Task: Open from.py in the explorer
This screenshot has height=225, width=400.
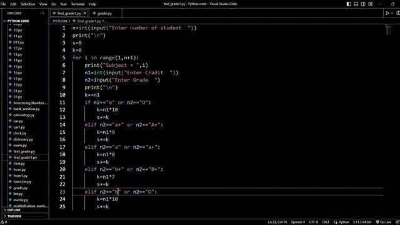Action: pos(19,169)
